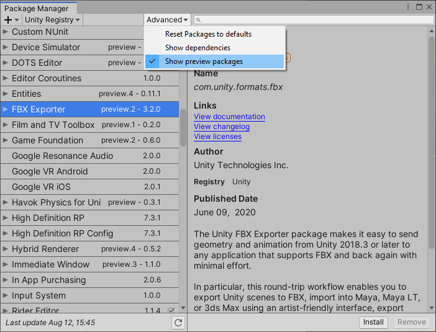Open the View changelog link
436x332 pixels.
tap(222, 127)
